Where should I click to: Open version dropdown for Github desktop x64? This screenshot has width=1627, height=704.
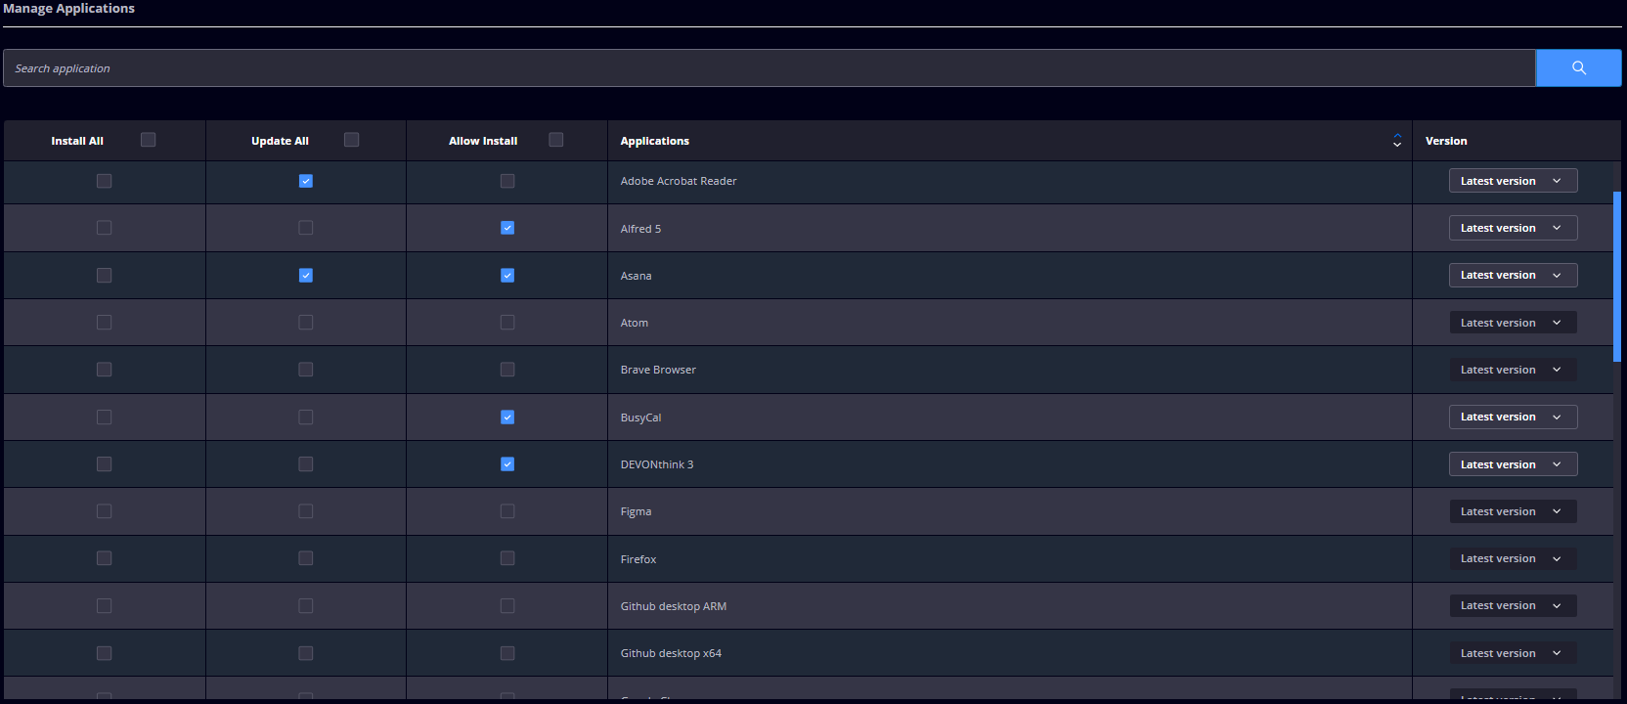pyautogui.click(x=1513, y=653)
